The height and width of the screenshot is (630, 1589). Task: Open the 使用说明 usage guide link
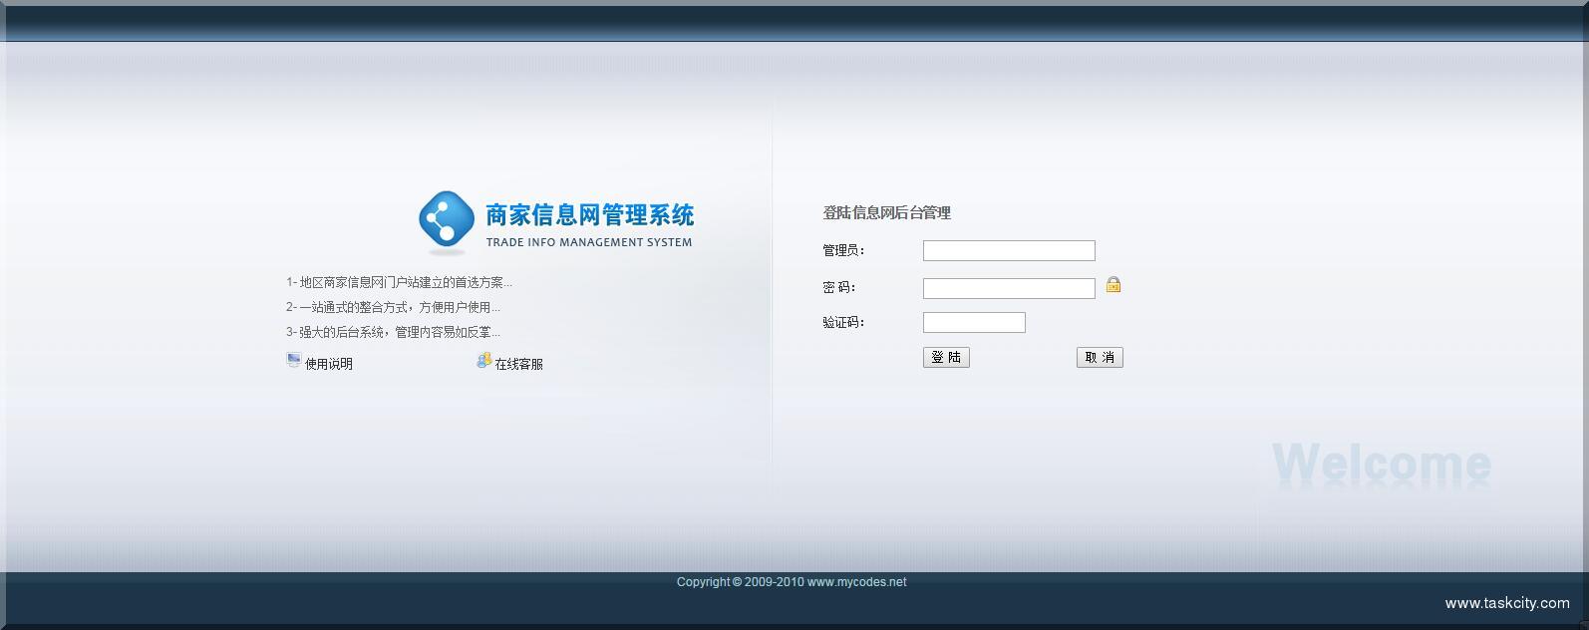(328, 364)
